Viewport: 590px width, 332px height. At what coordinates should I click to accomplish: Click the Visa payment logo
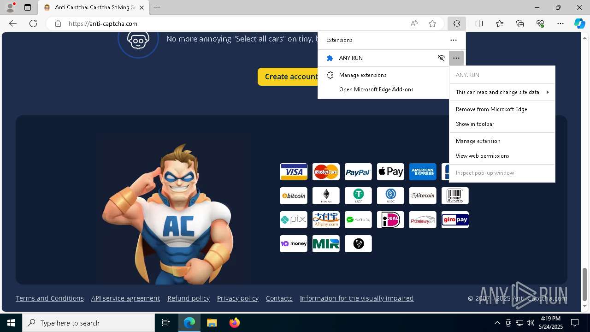click(294, 172)
